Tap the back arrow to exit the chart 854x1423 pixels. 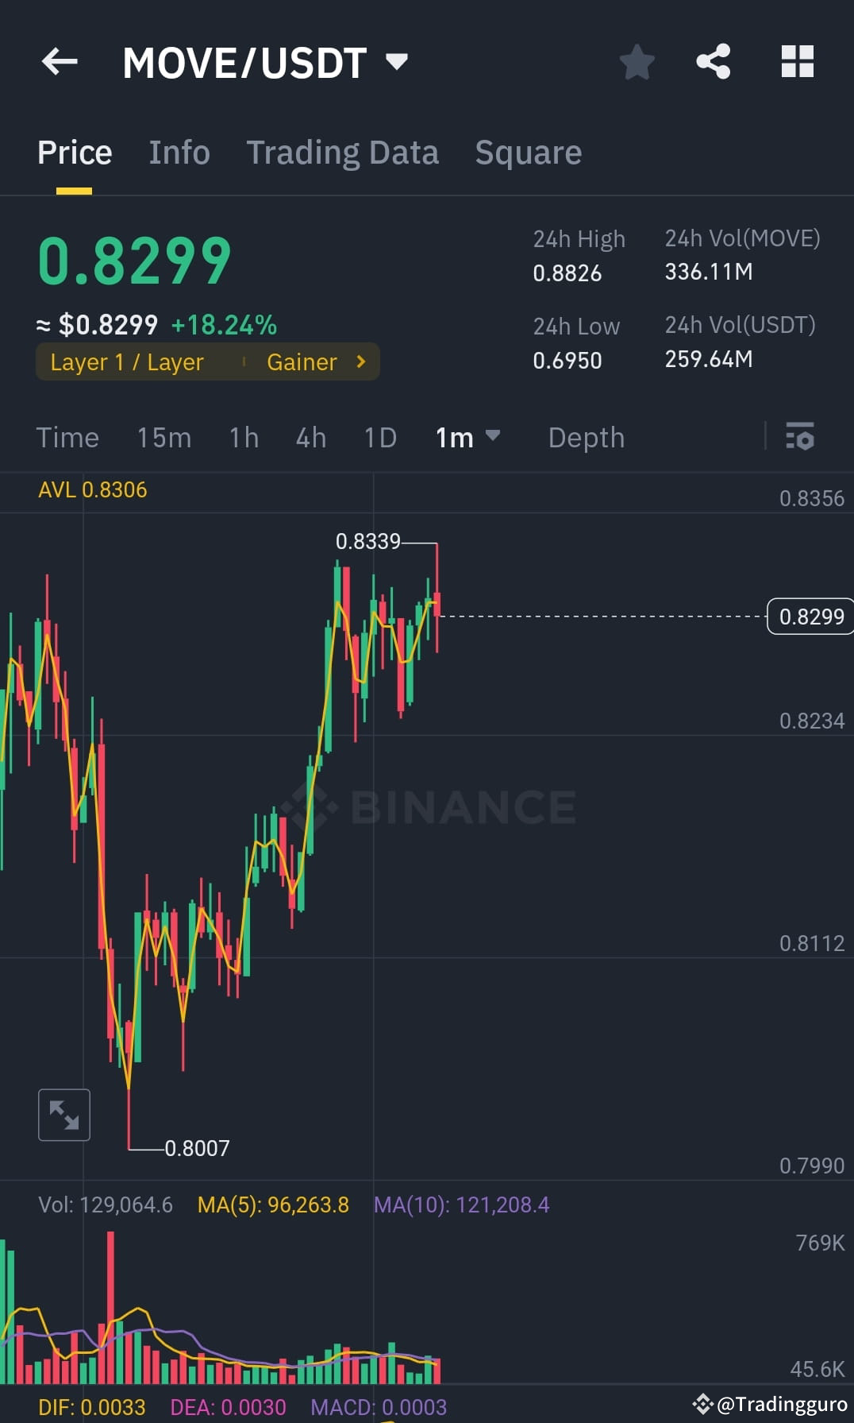[60, 62]
